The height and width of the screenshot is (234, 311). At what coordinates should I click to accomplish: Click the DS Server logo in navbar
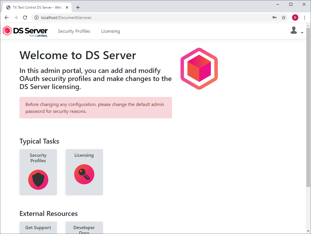[x=25, y=31]
